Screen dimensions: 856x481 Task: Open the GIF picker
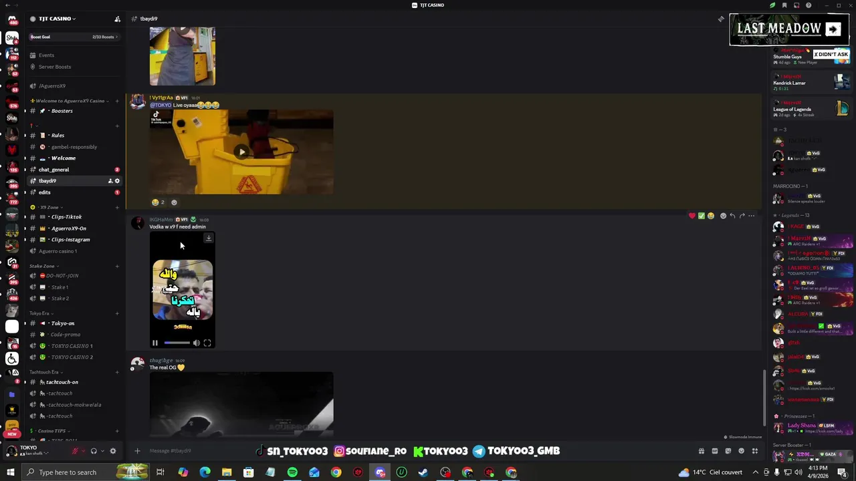click(x=714, y=451)
